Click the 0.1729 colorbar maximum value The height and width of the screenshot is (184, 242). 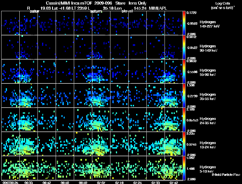point(191,13)
